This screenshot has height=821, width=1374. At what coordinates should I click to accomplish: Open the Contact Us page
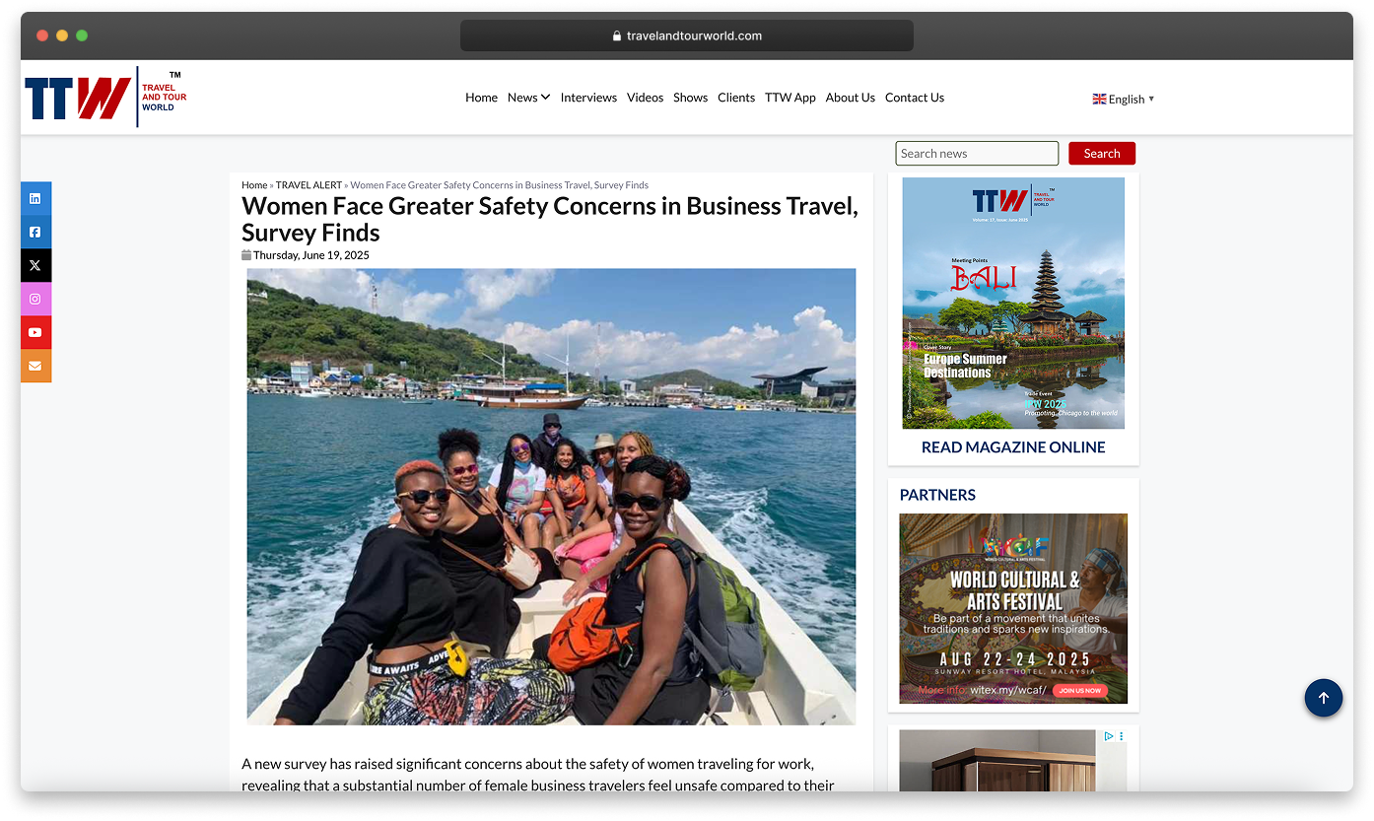(x=915, y=98)
